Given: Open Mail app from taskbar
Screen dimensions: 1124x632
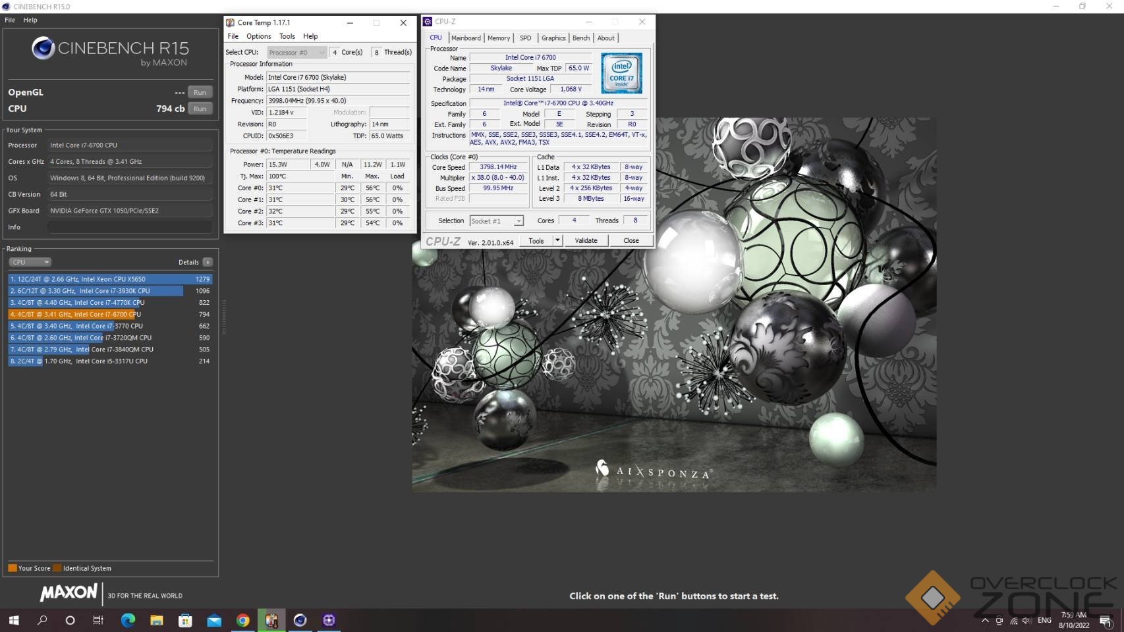Looking at the screenshot, I should pos(214,620).
